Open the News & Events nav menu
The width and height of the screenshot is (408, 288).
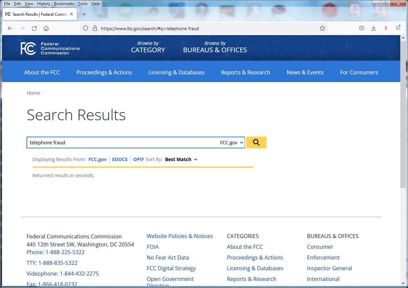305,72
